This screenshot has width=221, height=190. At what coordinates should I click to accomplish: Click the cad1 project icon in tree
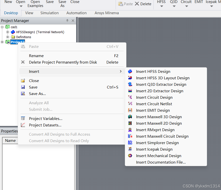click(x=7, y=27)
